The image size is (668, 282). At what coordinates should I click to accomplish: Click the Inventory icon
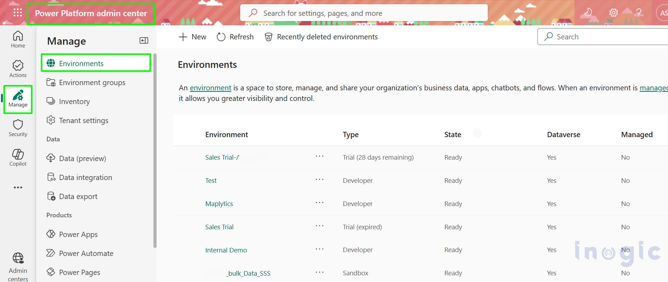click(x=51, y=101)
